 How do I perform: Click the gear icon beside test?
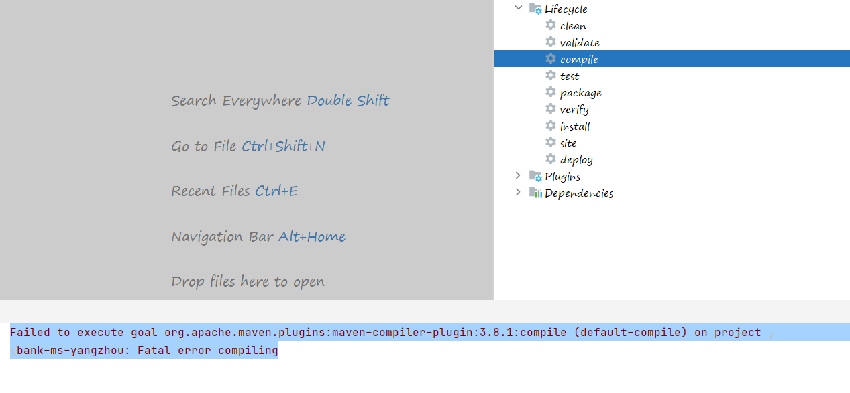551,76
